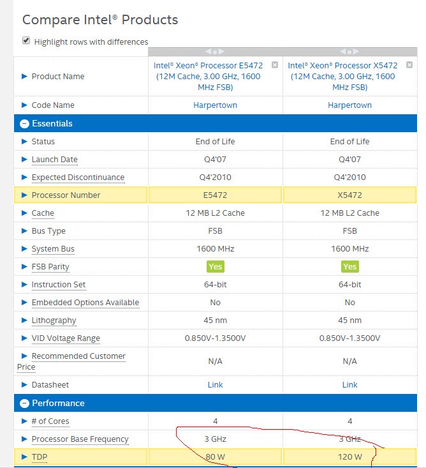Collapse the Performance section header
The height and width of the screenshot is (468, 426).
[58, 404]
